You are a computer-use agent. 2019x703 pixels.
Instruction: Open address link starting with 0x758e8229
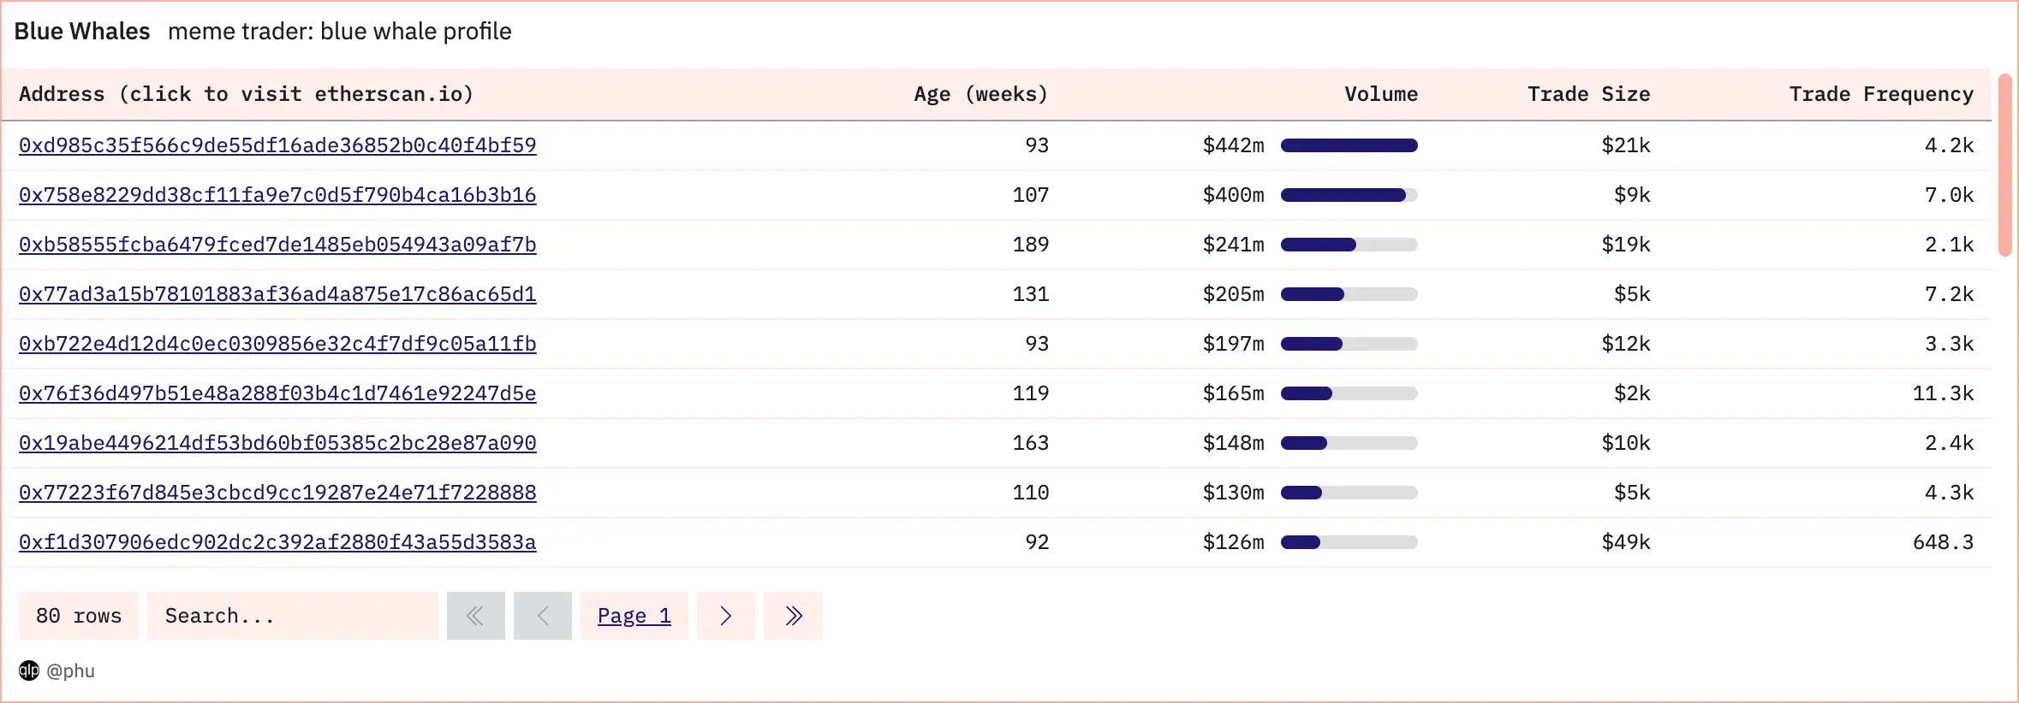click(x=277, y=195)
